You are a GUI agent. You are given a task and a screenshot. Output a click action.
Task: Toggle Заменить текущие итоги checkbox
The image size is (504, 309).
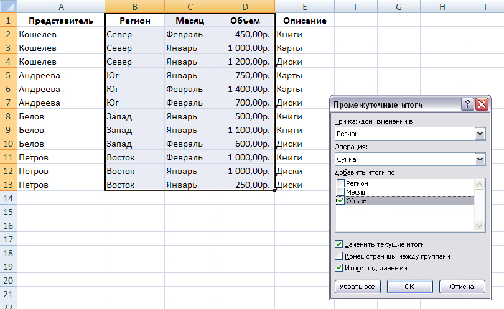[338, 244]
